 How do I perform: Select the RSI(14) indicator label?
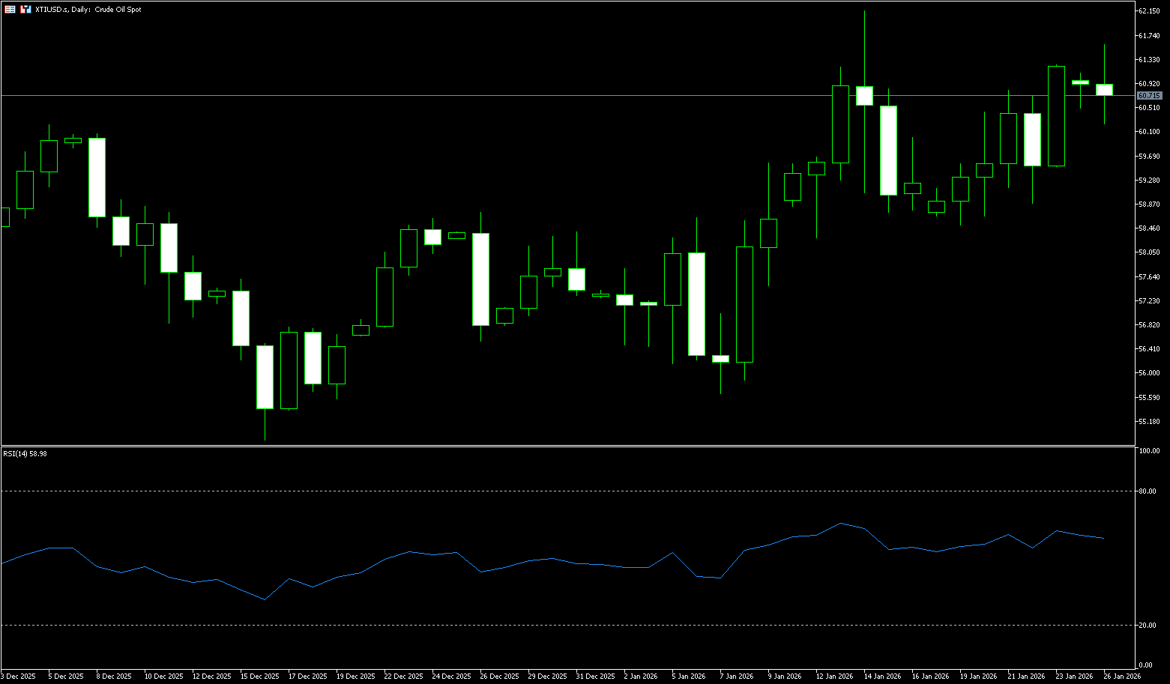[25, 453]
